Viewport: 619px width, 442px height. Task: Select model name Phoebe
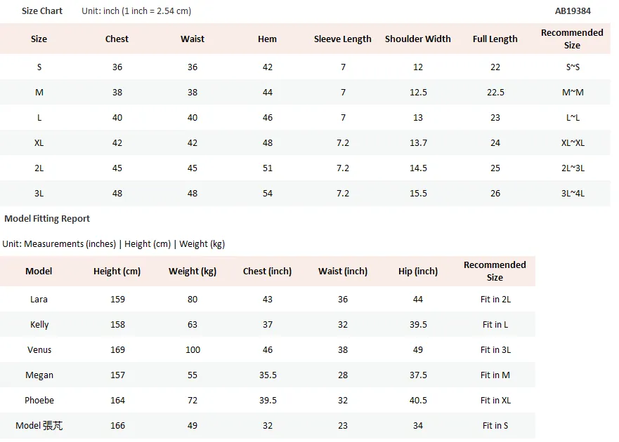click(x=39, y=400)
